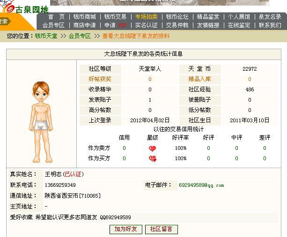Open the 钱币商城 menu
287x237 pixels.
(85, 17)
